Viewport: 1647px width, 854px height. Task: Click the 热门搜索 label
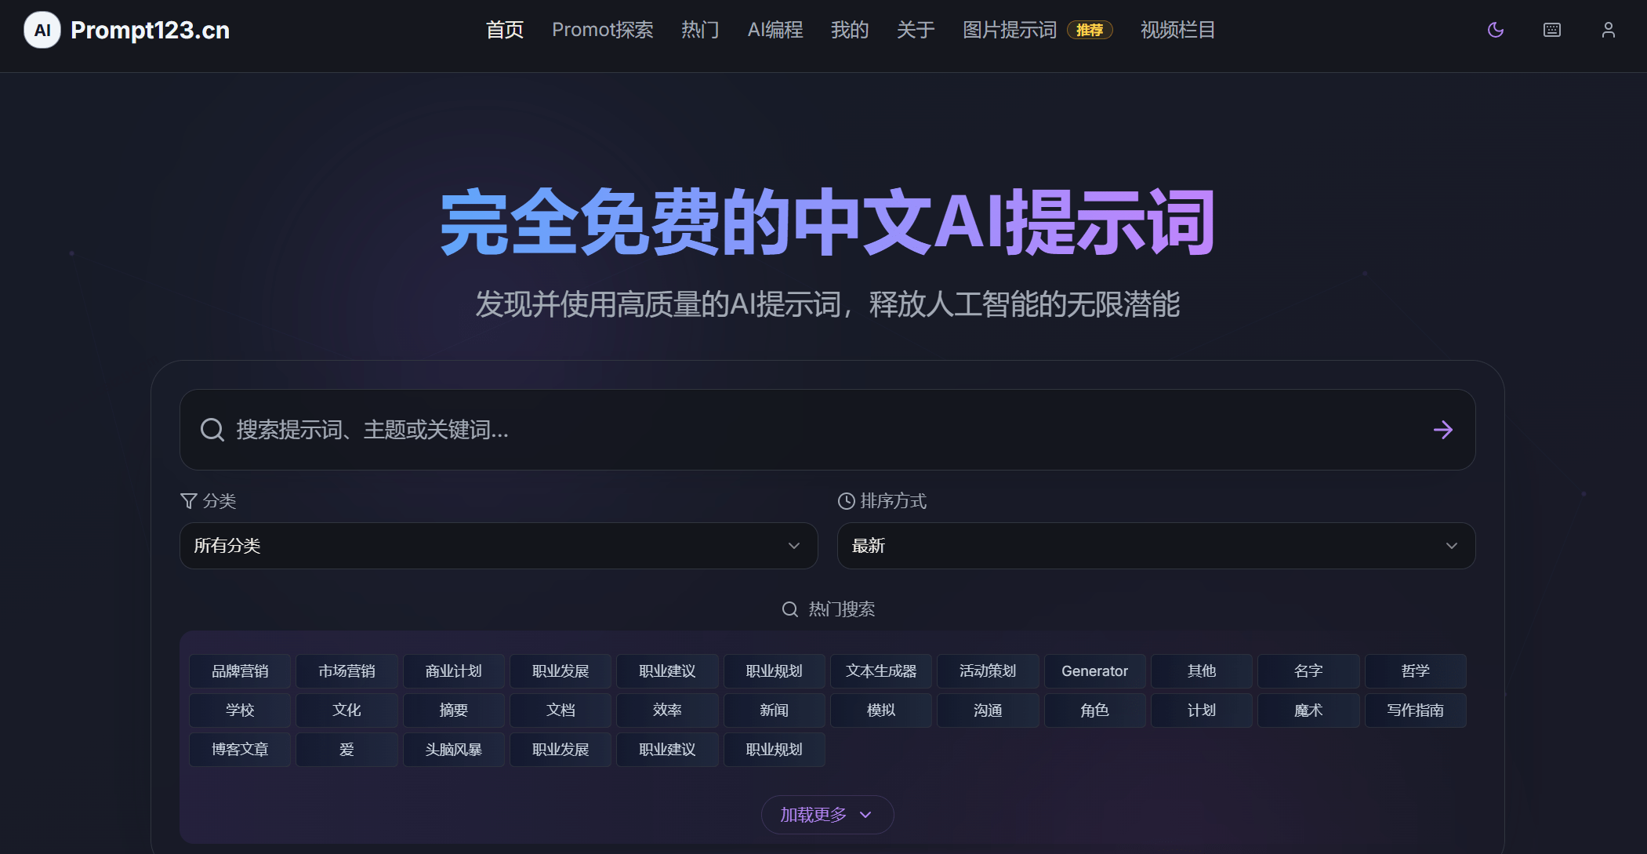tap(841, 609)
